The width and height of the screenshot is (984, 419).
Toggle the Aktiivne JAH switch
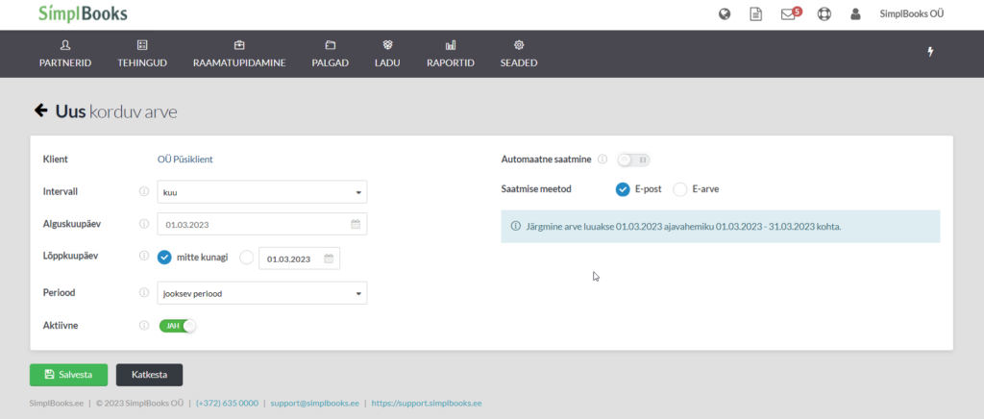click(x=178, y=326)
